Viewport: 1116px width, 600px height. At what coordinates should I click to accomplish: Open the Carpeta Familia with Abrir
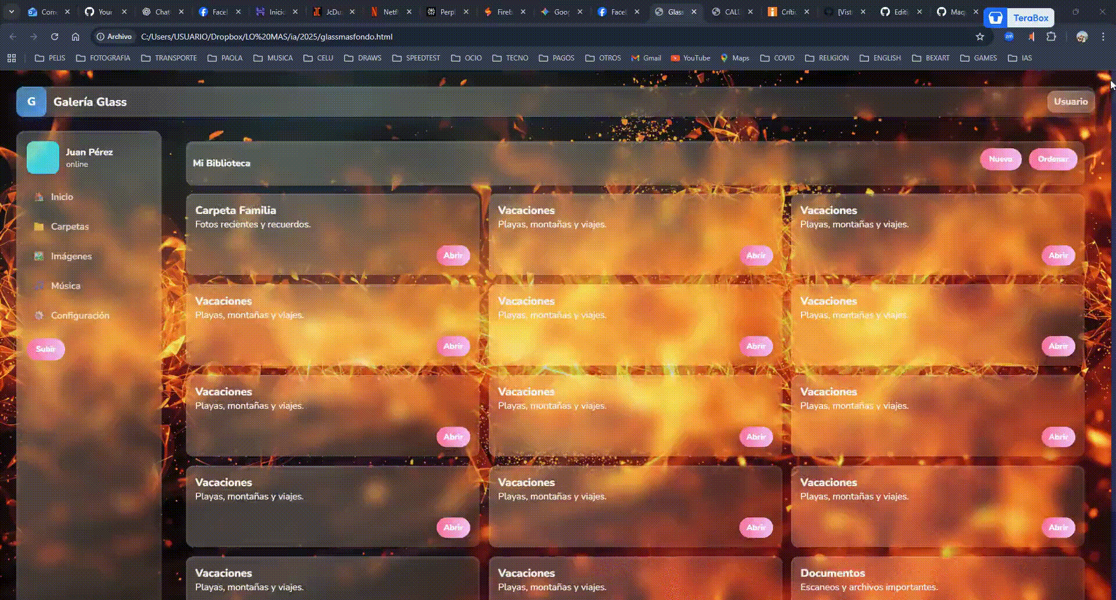tap(453, 256)
